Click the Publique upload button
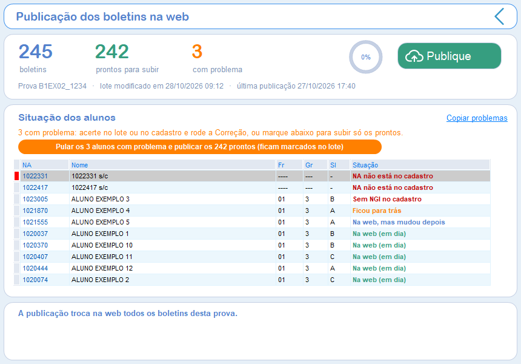Screen dimensions: 521x364 tap(450, 56)
